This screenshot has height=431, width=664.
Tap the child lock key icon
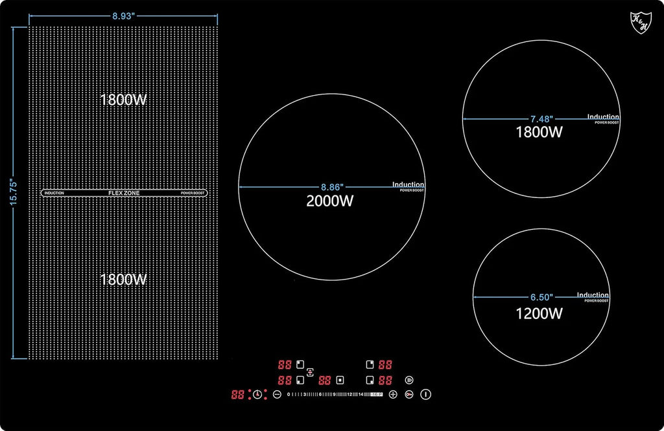409,394
